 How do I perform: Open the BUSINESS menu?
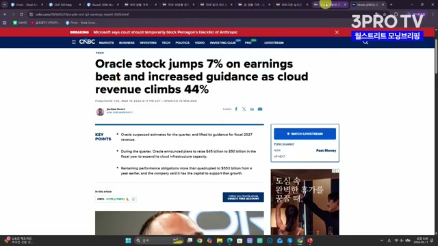(x=127, y=42)
